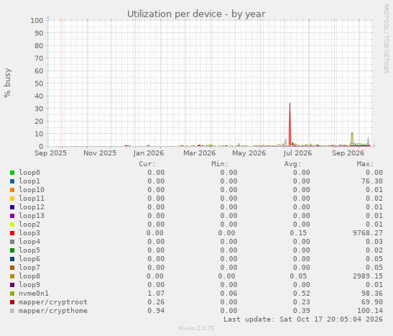The height and width of the screenshot is (336, 393).
Task: Click the loop12 dark blue swatch
Action: (x=12, y=207)
